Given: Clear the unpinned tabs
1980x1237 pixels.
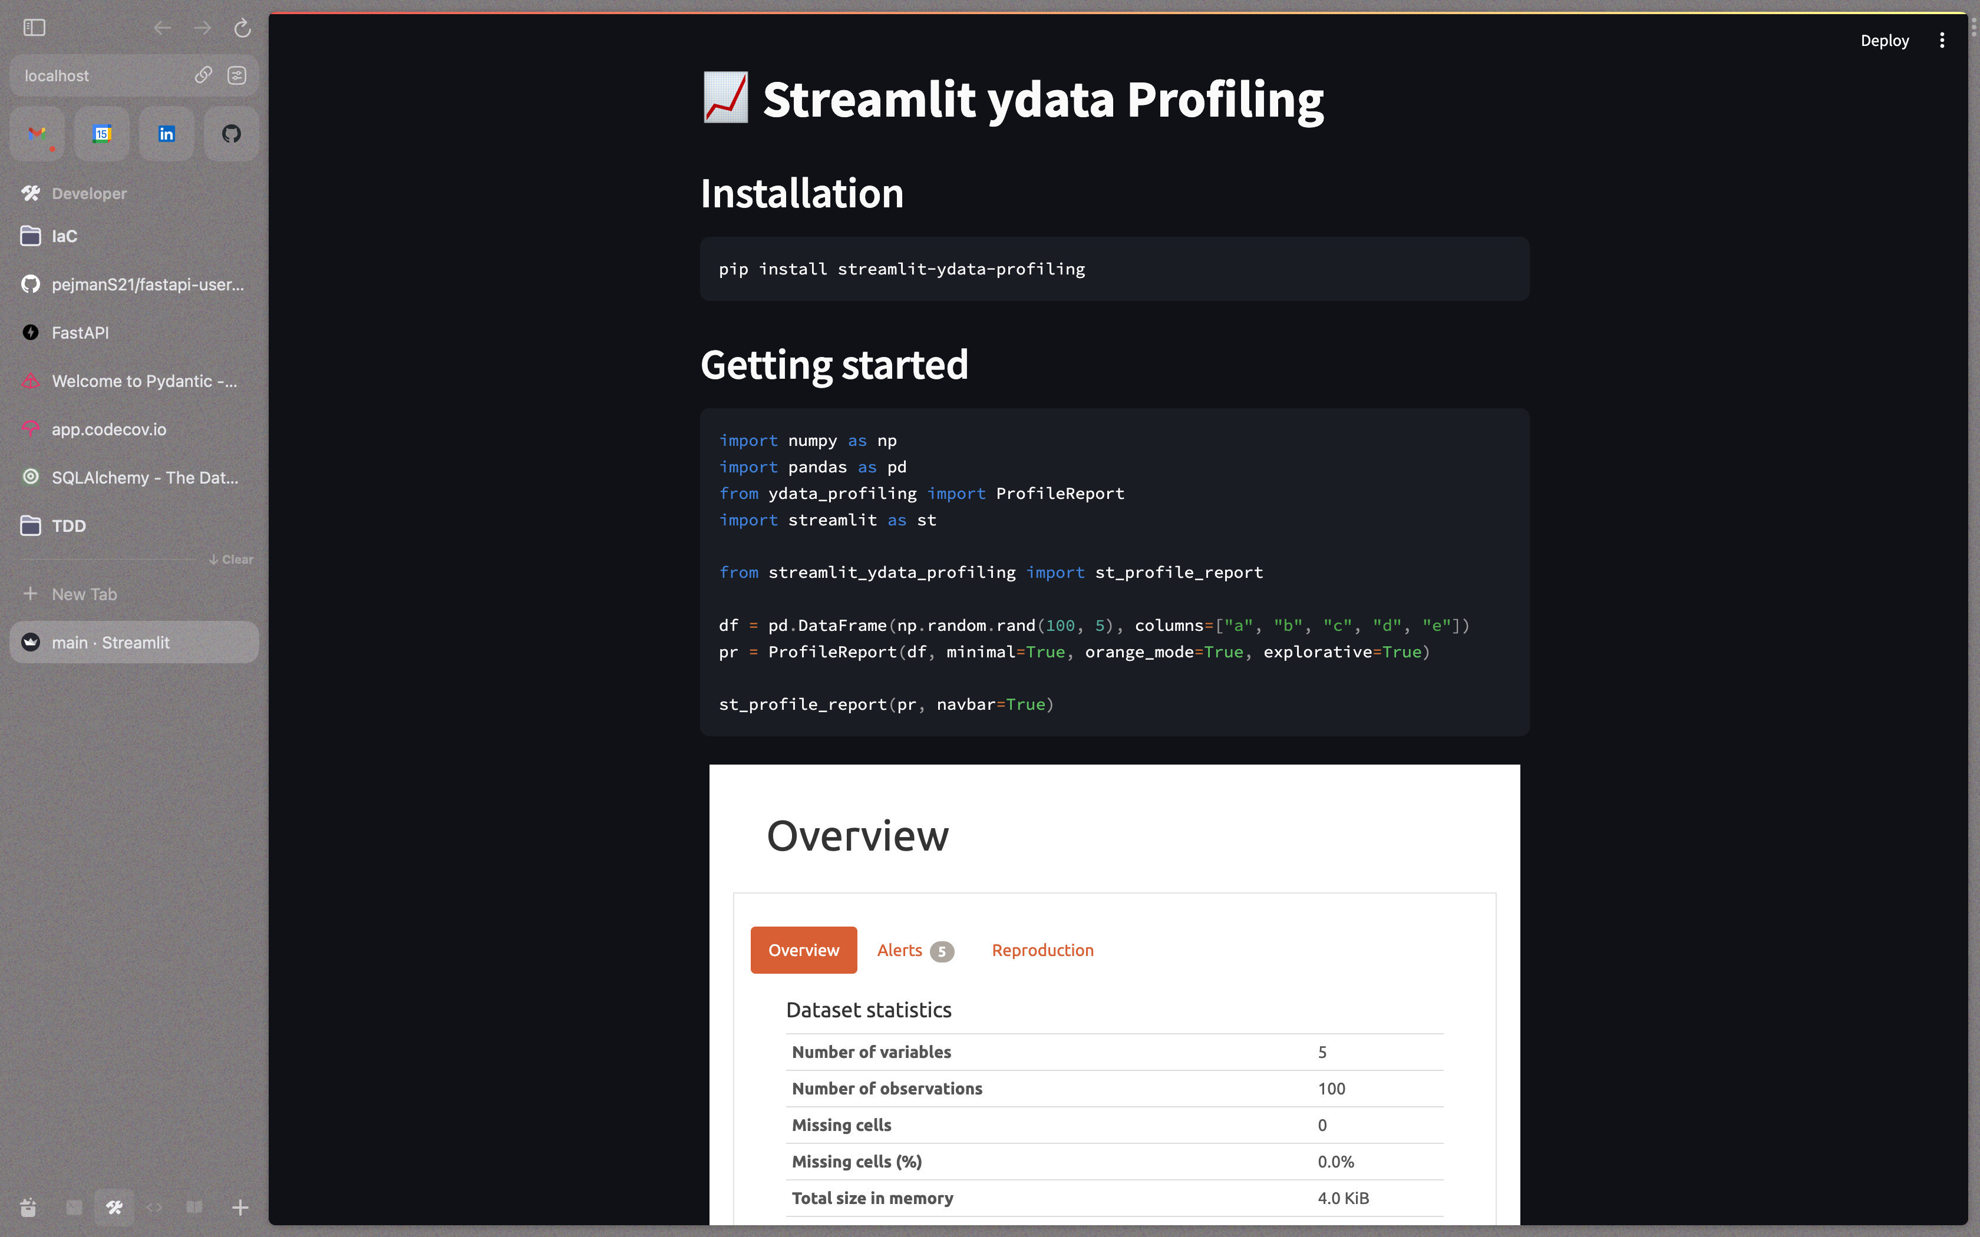Looking at the screenshot, I should 232,560.
